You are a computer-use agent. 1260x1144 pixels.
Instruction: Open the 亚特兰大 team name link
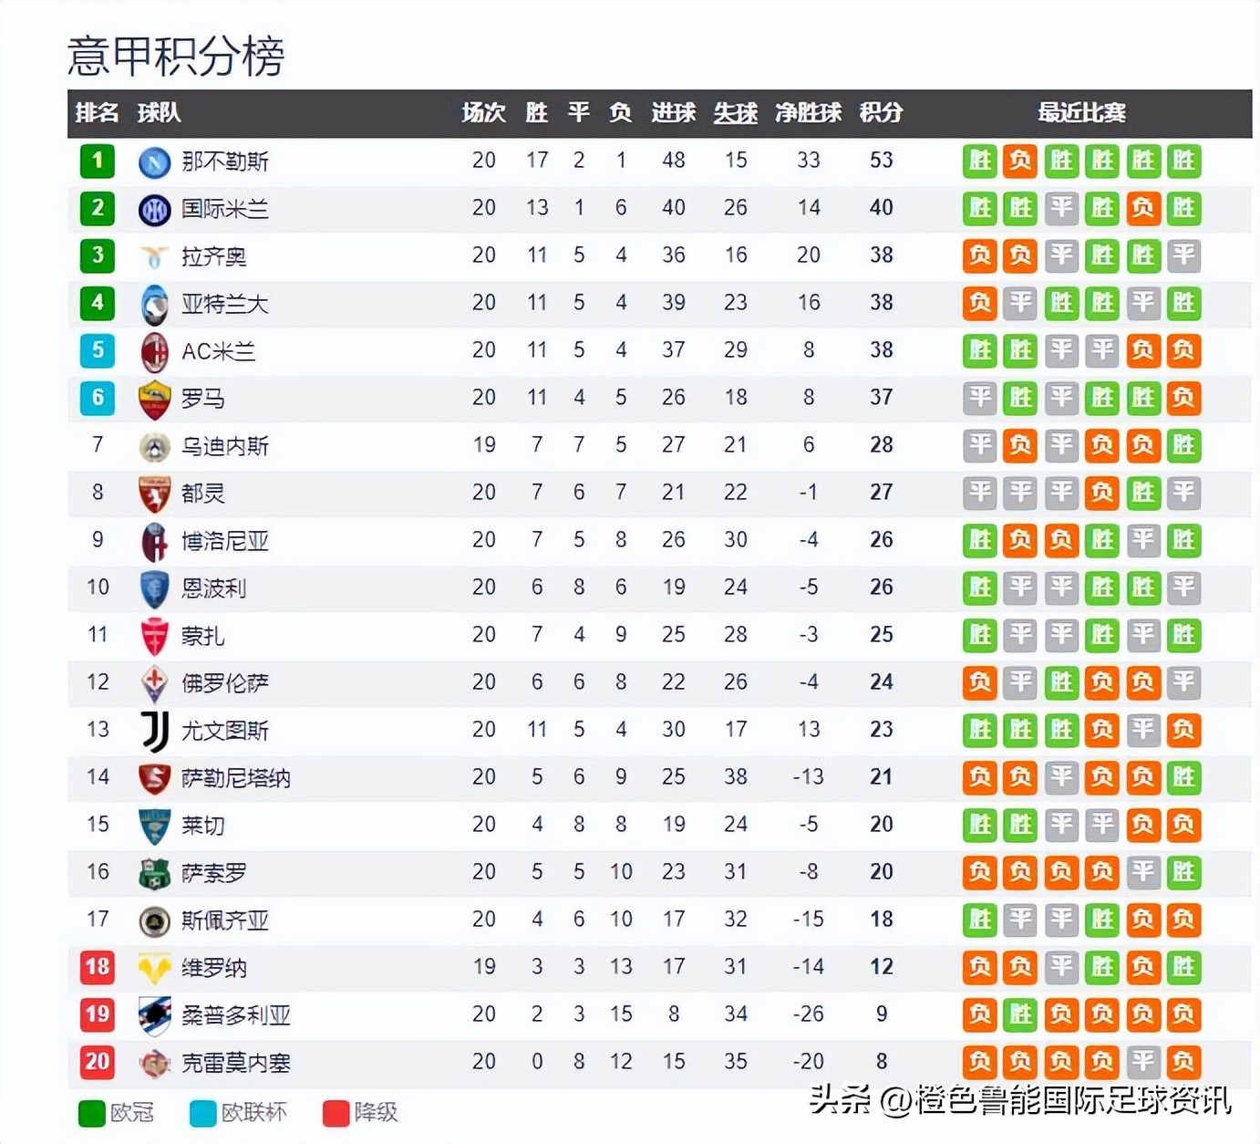tap(224, 304)
